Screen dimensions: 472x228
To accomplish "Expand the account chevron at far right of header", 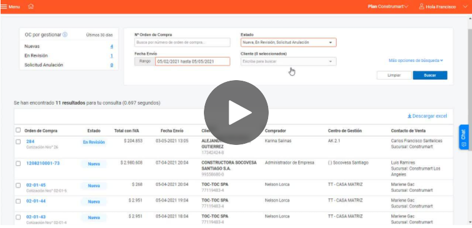I will click(465, 6).
